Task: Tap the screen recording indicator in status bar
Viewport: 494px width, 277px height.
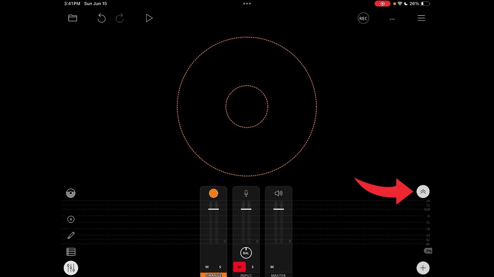Action: tap(382, 3)
